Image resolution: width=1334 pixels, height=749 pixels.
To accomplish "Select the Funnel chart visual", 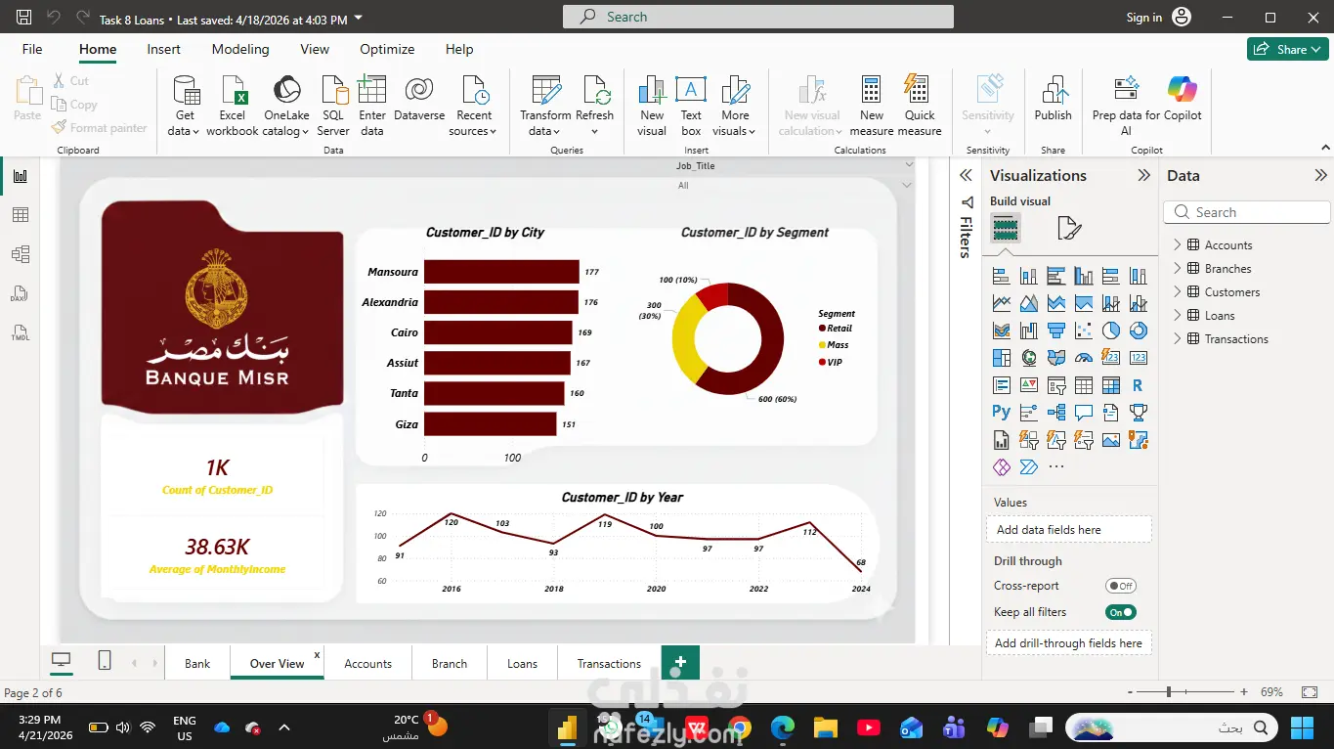I will click(1055, 330).
